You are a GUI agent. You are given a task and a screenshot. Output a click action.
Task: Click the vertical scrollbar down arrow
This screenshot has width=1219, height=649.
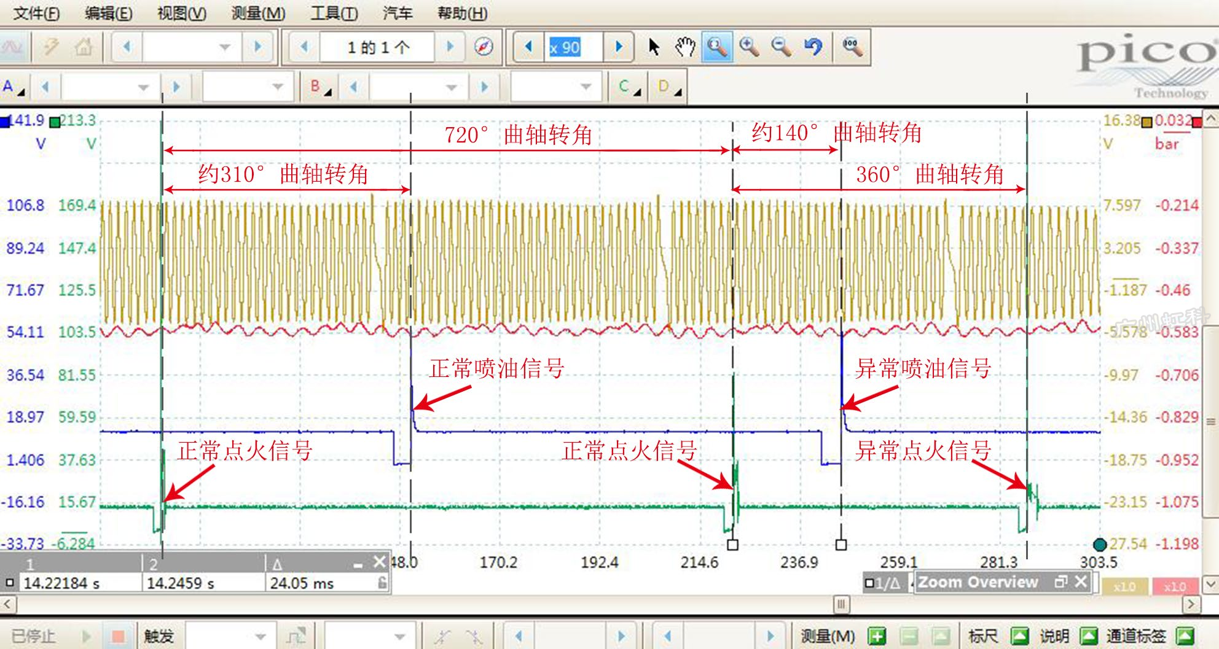tap(1210, 583)
